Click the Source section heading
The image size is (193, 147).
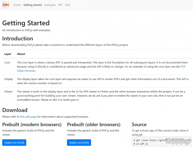tap(139, 125)
